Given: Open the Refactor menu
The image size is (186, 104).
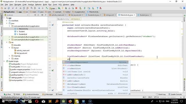Looking at the screenshot, I should coord(38,5).
